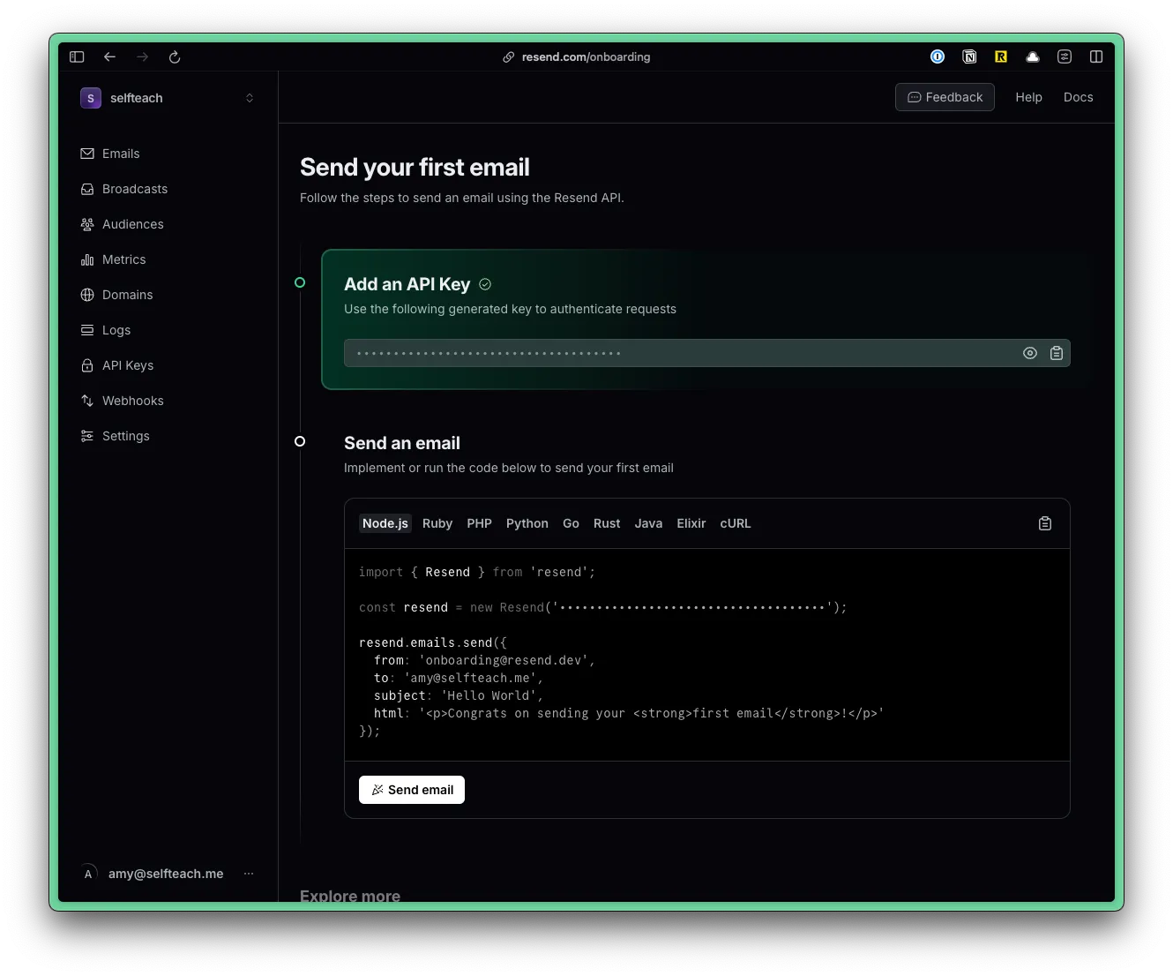Reload the onboarding page
The width and height of the screenshot is (1173, 976).
click(175, 56)
